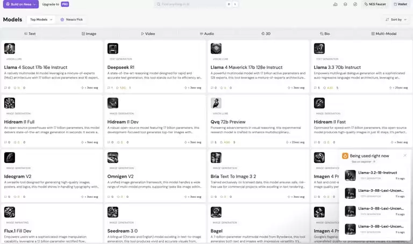Close the Being used right now popup

coord(405,155)
